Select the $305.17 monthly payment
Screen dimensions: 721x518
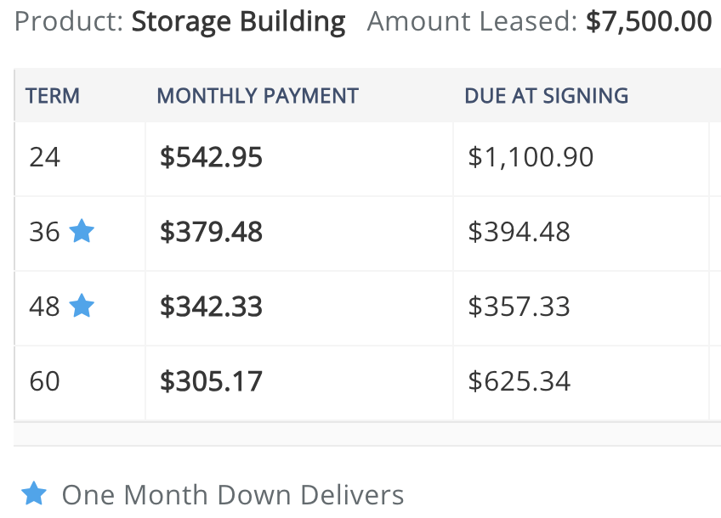pos(211,381)
